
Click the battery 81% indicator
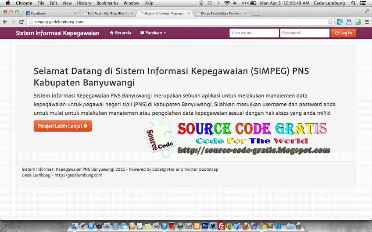(x=249, y=3)
